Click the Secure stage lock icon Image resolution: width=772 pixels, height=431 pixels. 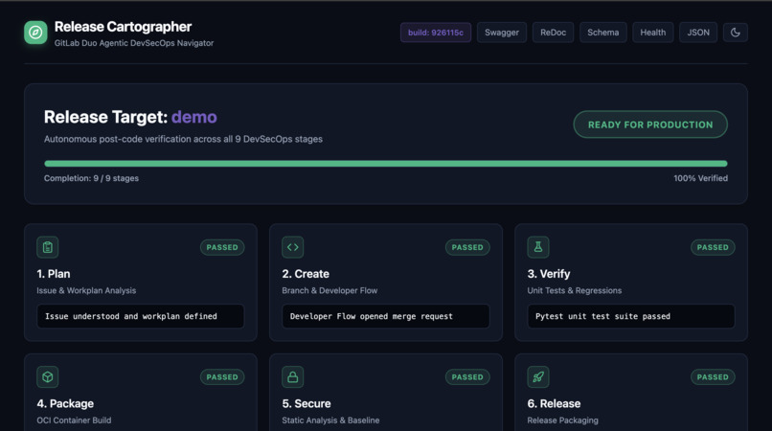tap(293, 376)
